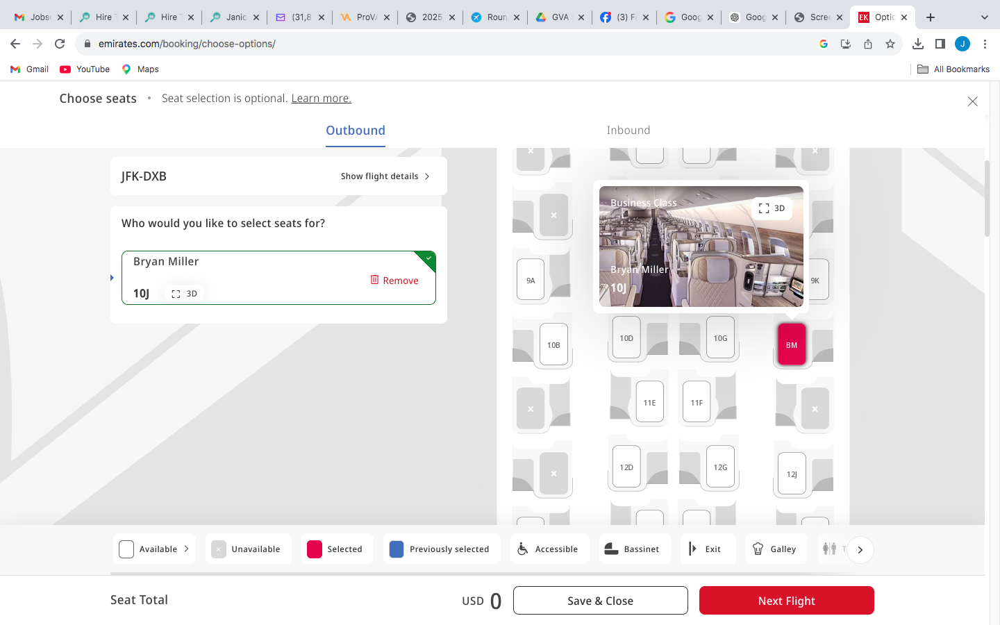Open All Bookmarks folder
The image size is (1000, 625).
[x=953, y=69]
